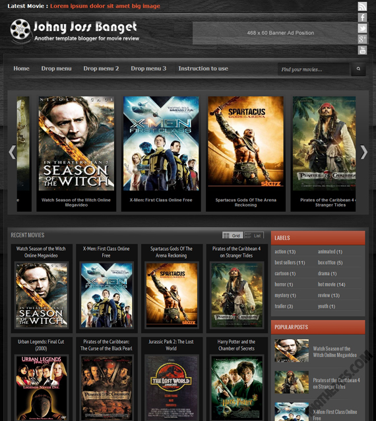Screen dimensions: 376x421
Task: Filter by mystery (1) label
Action: click(x=285, y=296)
